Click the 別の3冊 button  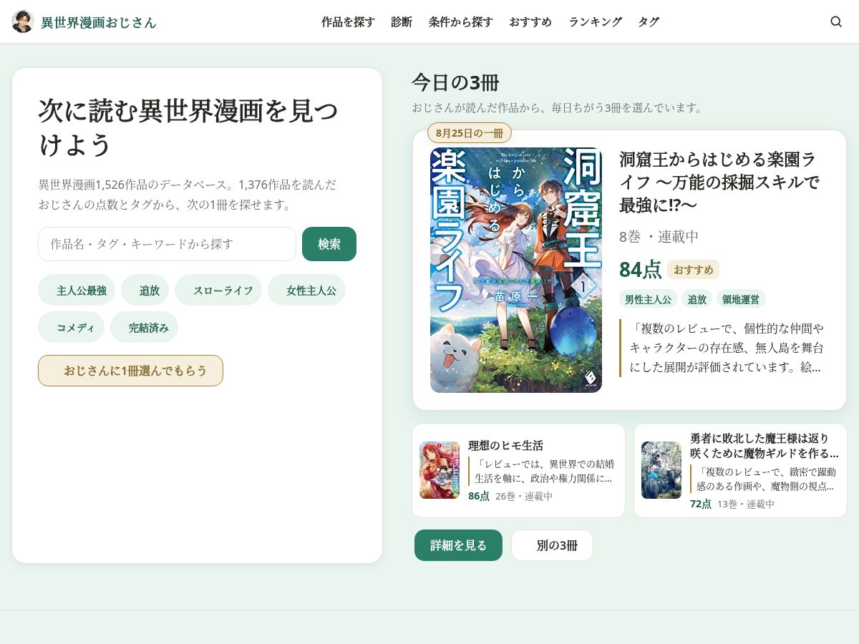tap(552, 545)
